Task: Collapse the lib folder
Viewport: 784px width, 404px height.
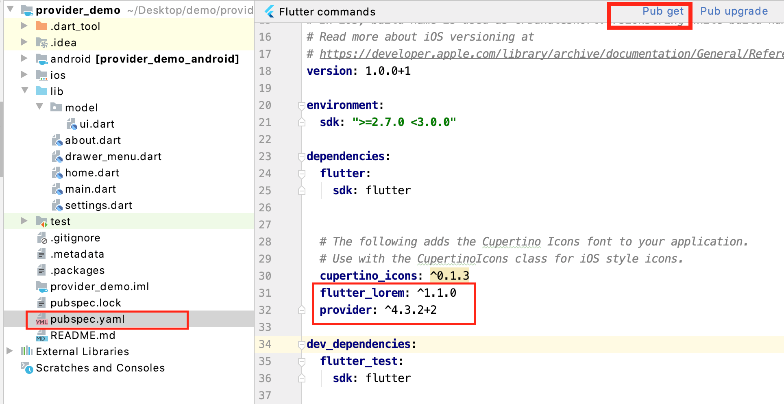Action: [24, 91]
